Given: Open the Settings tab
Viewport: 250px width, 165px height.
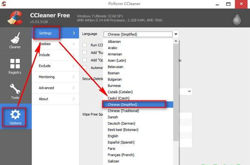Looking at the screenshot, I should tap(55, 33).
